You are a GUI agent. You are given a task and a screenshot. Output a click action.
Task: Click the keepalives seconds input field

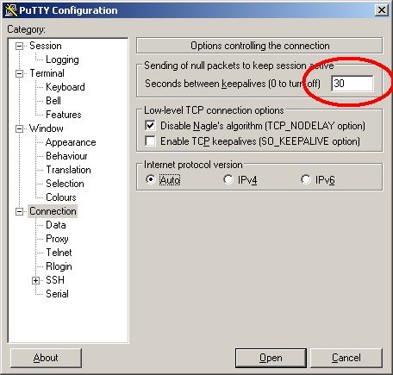[x=352, y=84]
